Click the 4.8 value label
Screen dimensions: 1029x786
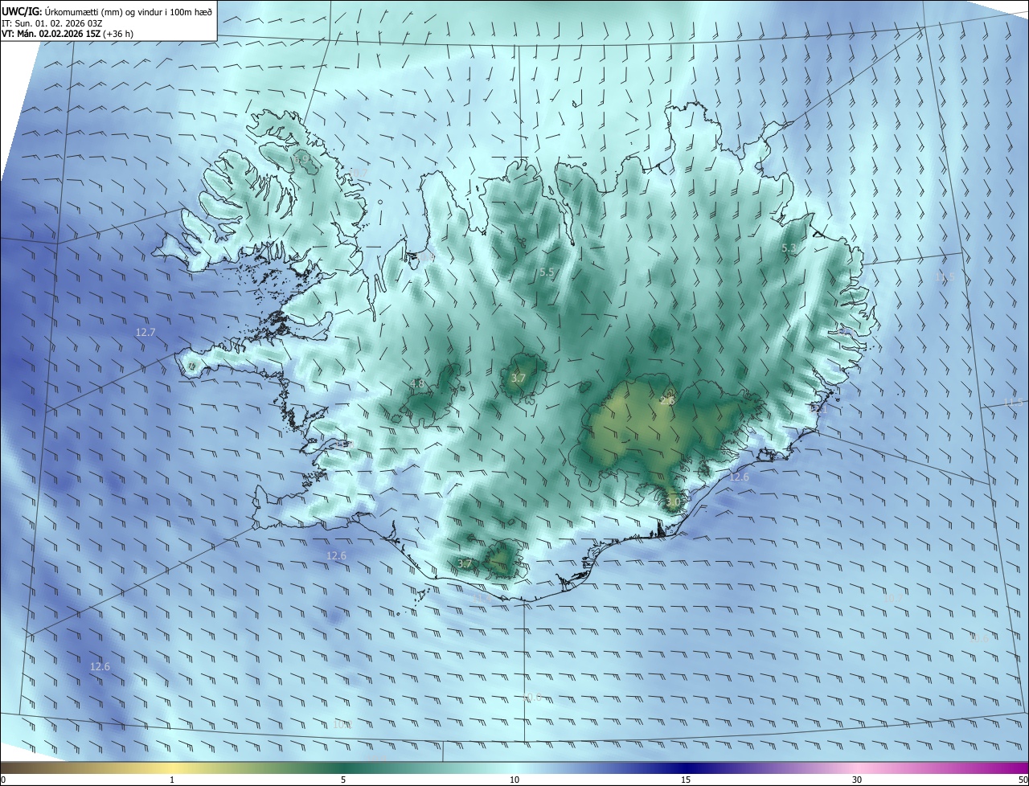click(418, 384)
